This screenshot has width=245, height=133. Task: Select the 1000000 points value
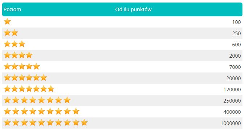tap(231, 123)
